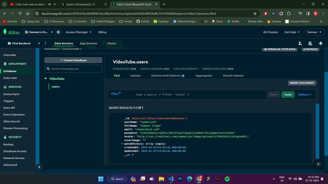The width and height of the screenshot is (328, 184).
Task: Click the Reset query button
Action: (x=274, y=95)
